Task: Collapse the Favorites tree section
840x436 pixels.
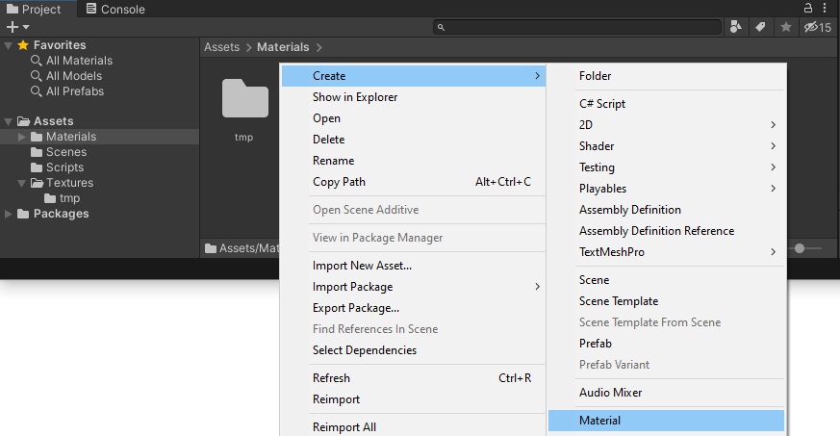Action: click(9, 45)
